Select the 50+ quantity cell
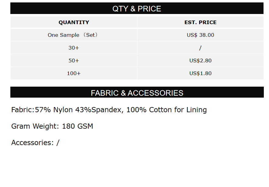 click(x=74, y=61)
